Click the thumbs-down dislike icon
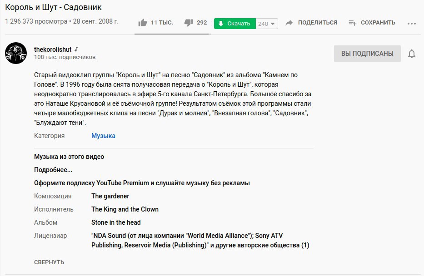The width and height of the screenshot is (424, 276). tap(189, 23)
